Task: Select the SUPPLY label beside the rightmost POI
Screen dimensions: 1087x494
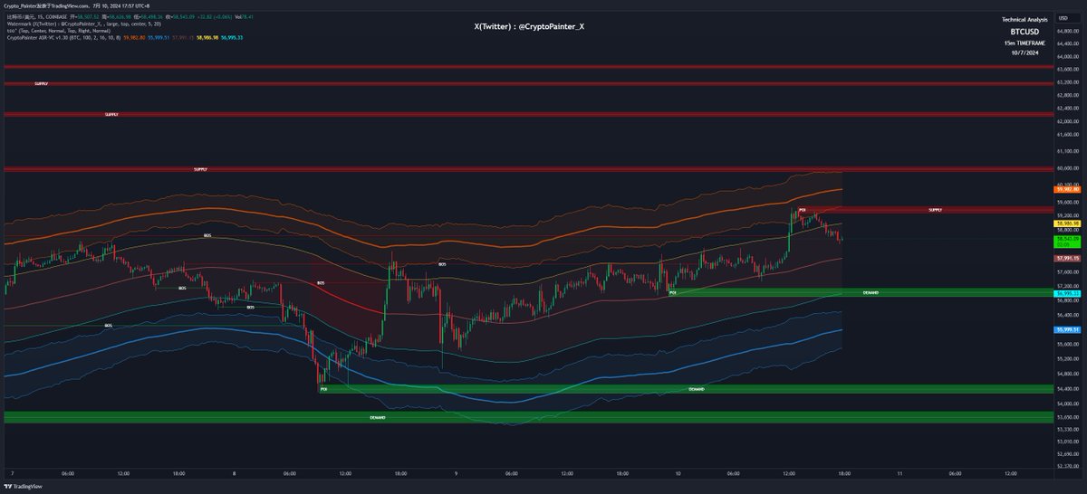Action: pyautogui.click(x=936, y=209)
